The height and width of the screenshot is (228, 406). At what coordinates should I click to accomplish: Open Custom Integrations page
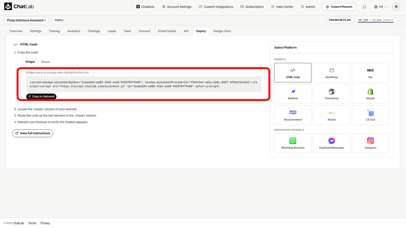[216, 7]
